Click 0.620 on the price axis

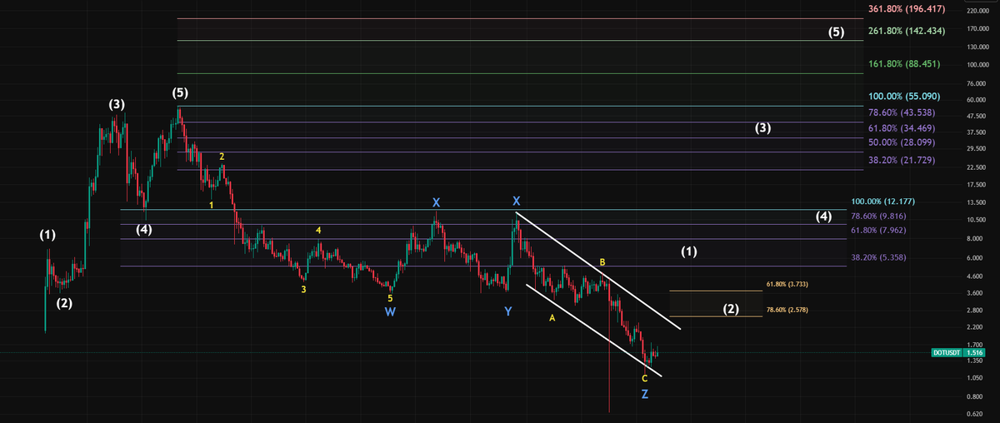975,414
